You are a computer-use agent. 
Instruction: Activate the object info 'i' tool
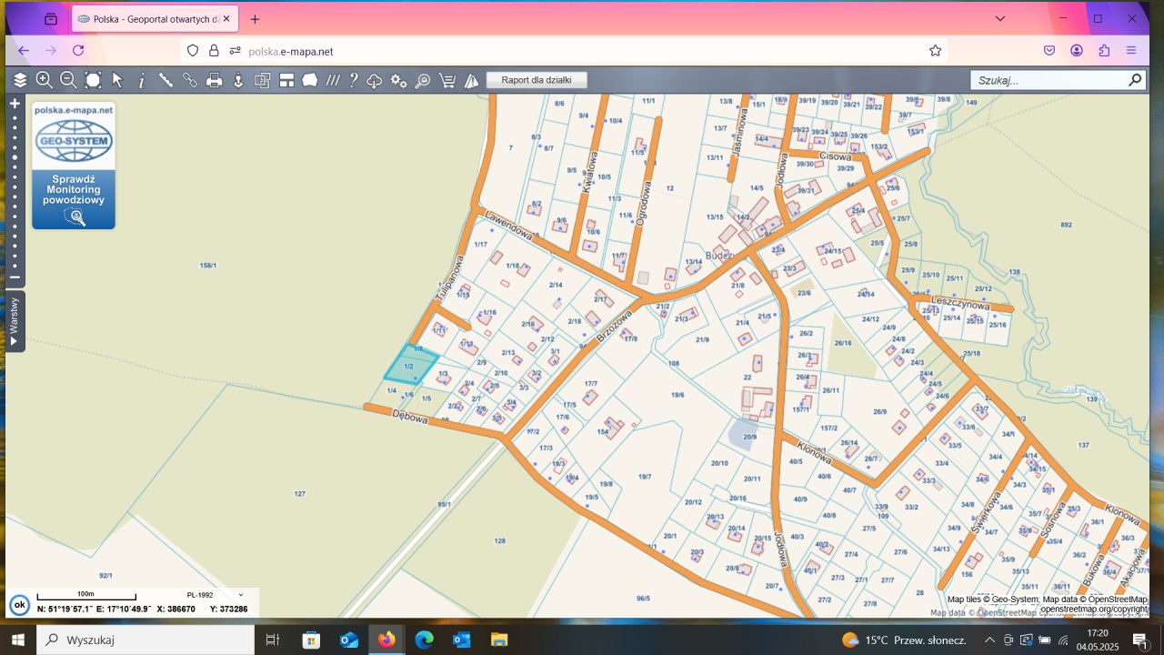coord(141,80)
